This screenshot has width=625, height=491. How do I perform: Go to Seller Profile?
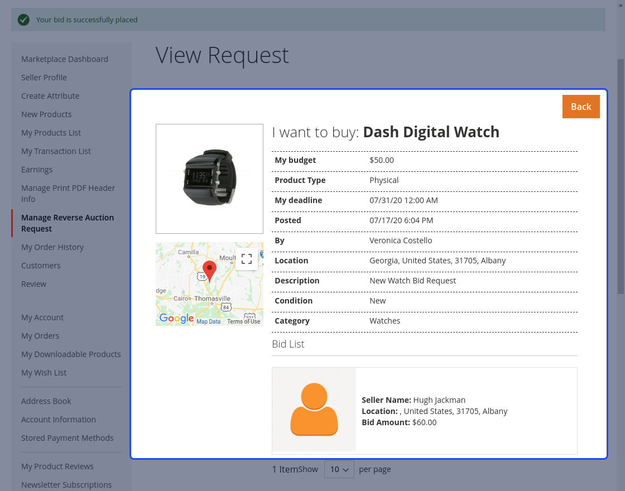point(44,78)
